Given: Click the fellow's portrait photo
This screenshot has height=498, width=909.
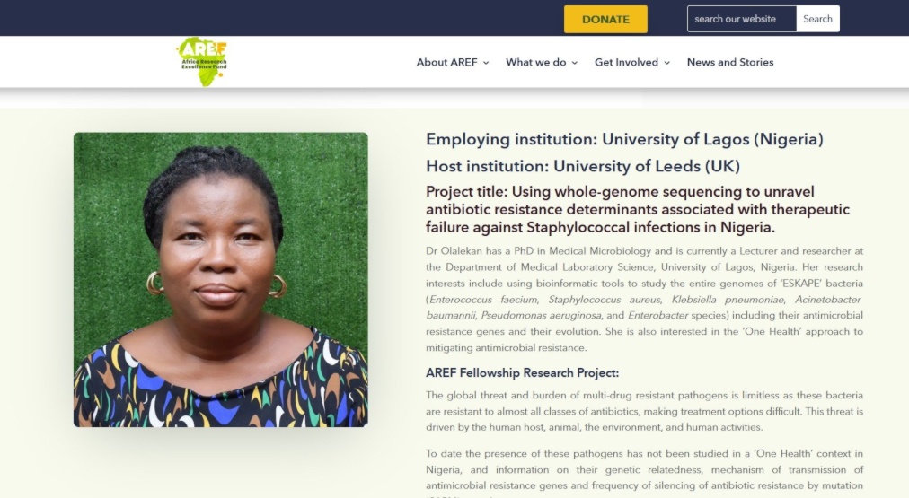Looking at the screenshot, I should pos(220,280).
